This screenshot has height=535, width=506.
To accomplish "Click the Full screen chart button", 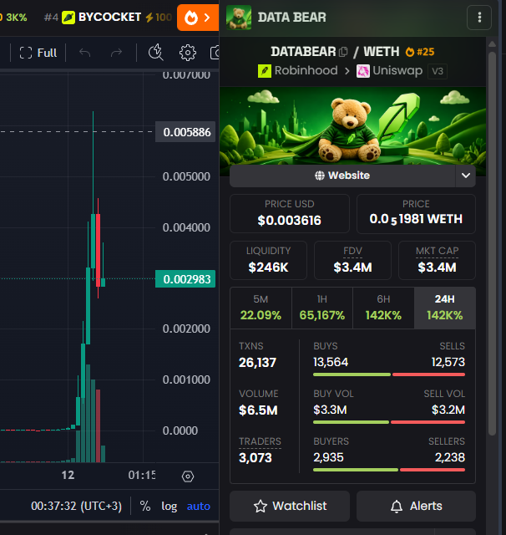I will pos(38,53).
